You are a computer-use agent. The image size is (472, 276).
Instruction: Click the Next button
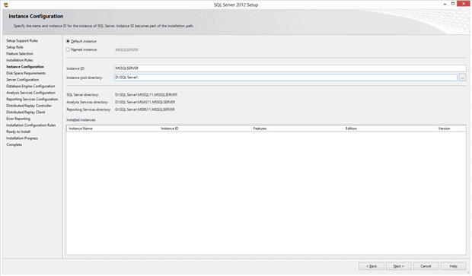(399, 266)
